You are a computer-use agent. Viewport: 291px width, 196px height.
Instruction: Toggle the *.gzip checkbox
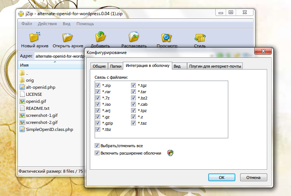tap(98, 123)
